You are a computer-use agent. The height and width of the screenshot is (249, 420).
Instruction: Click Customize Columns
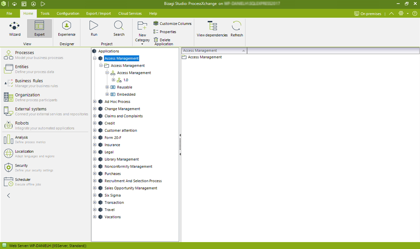point(172,23)
